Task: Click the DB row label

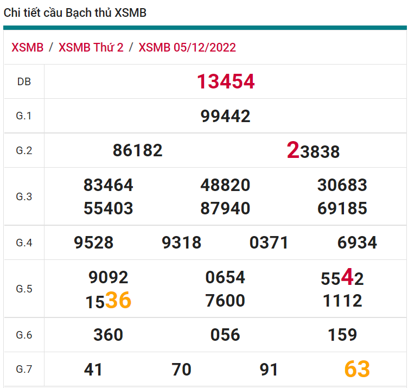Action: pos(24,82)
